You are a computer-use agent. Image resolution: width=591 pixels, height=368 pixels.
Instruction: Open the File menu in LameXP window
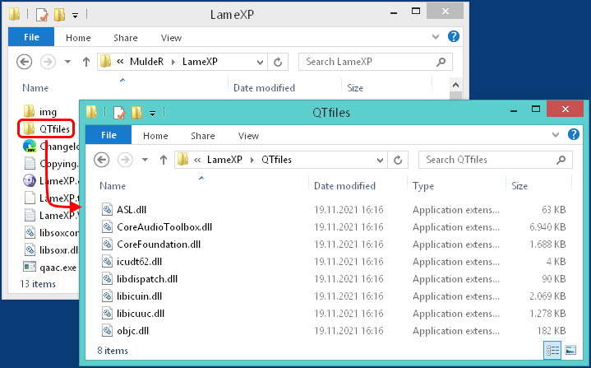[31, 37]
